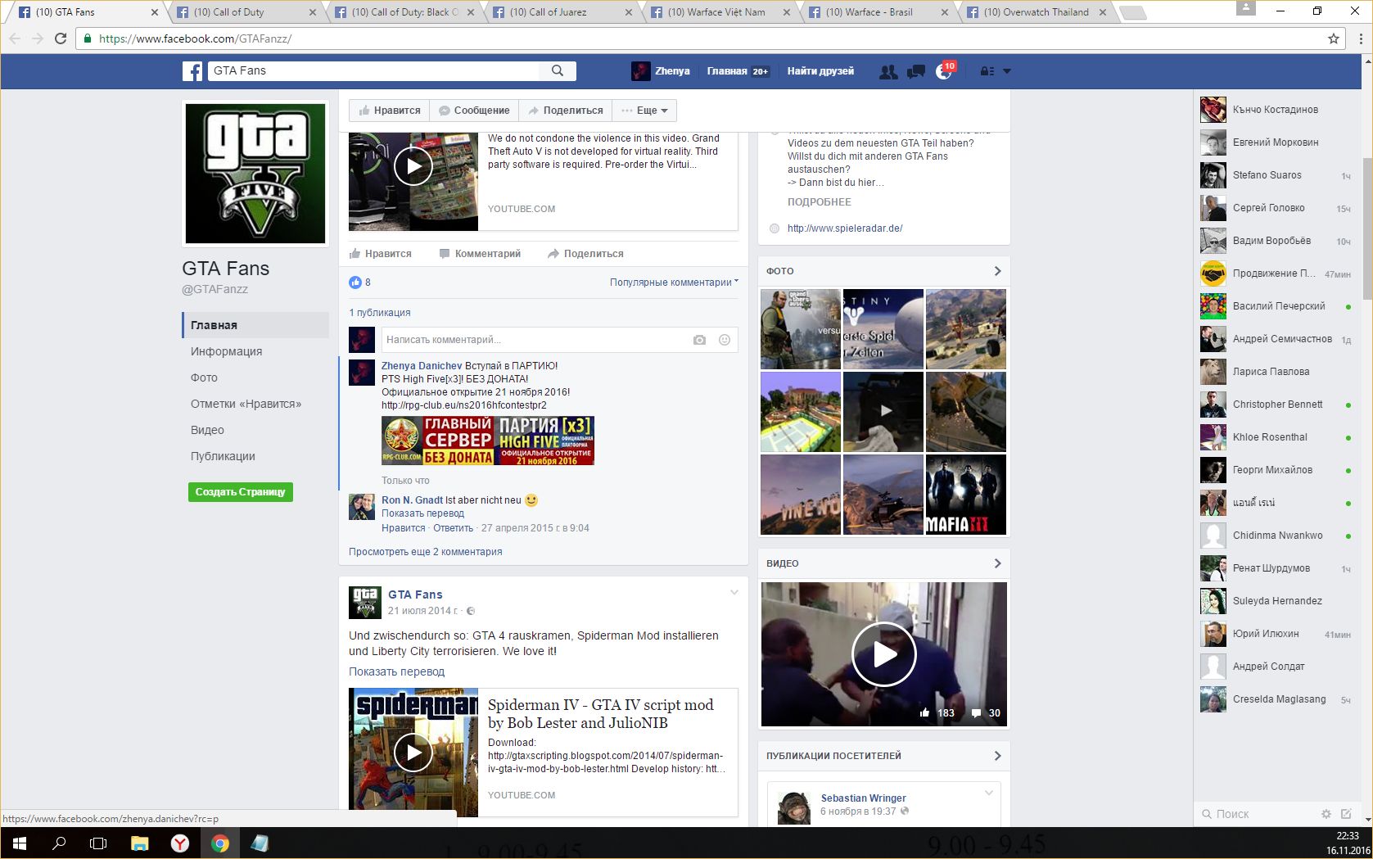Play the sidebar video with 183 likes
The height and width of the screenshot is (859, 1373).
[884, 654]
